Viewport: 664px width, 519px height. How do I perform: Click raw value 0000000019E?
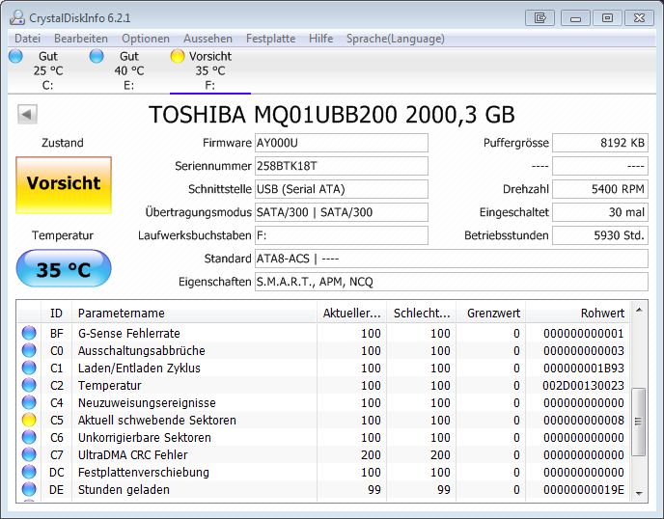tap(584, 490)
